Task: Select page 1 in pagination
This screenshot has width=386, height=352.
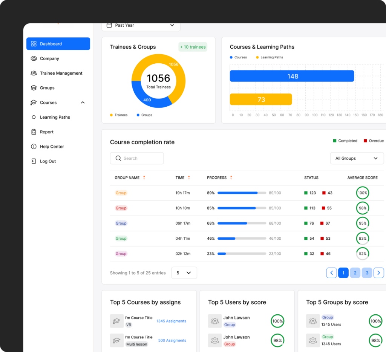Action: 343,273
